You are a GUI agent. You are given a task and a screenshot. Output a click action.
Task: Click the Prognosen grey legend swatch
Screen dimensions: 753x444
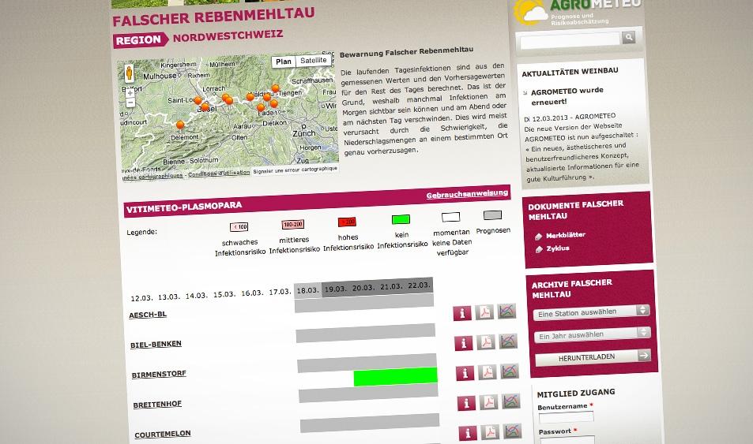pos(492,215)
